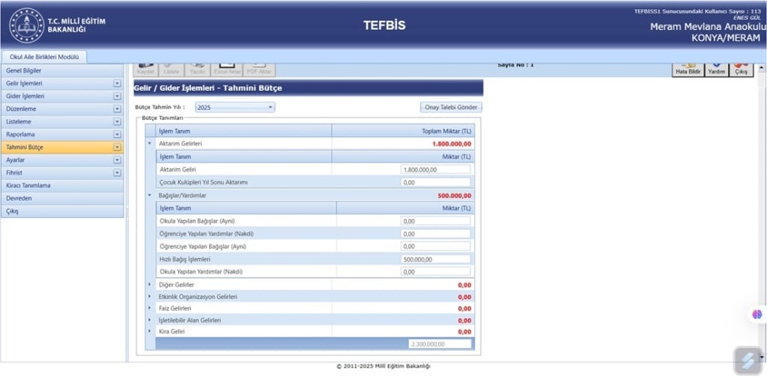Open Genel Bilgiler menu item
767x378 pixels.
pos(62,71)
